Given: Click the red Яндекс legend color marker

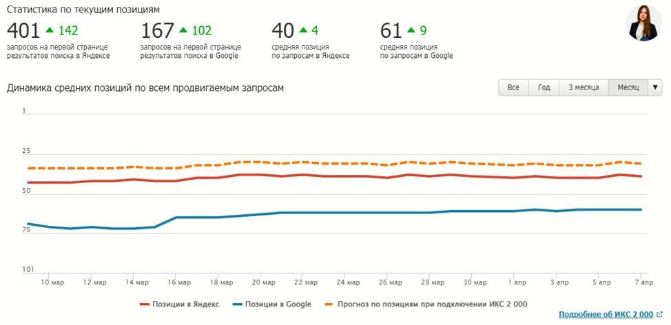Looking at the screenshot, I should point(145,304).
